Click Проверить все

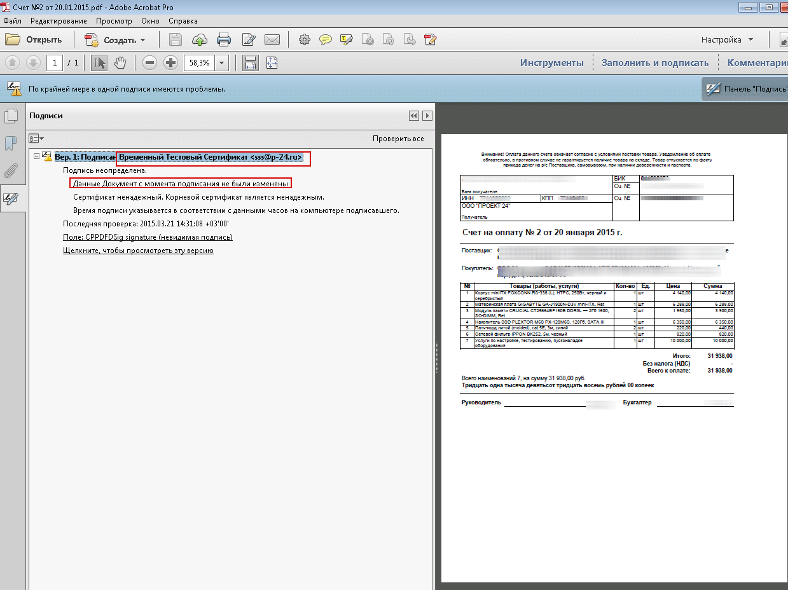coord(398,139)
